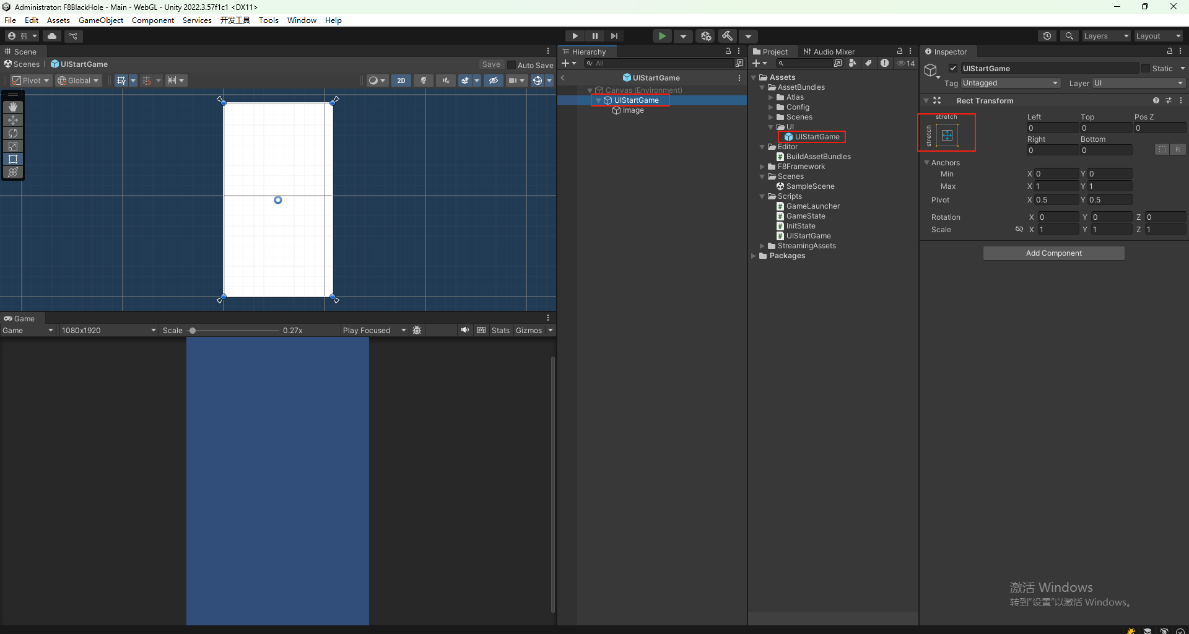Toggle the Inspector lock icon
The width and height of the screenshot is (1189, 634).
(x=1170, y=51)
